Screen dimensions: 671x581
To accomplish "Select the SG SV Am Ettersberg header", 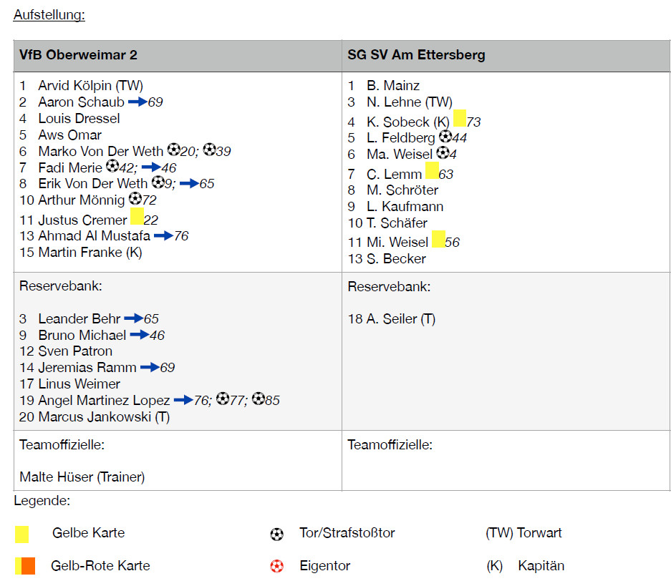I will coord(416,55).
